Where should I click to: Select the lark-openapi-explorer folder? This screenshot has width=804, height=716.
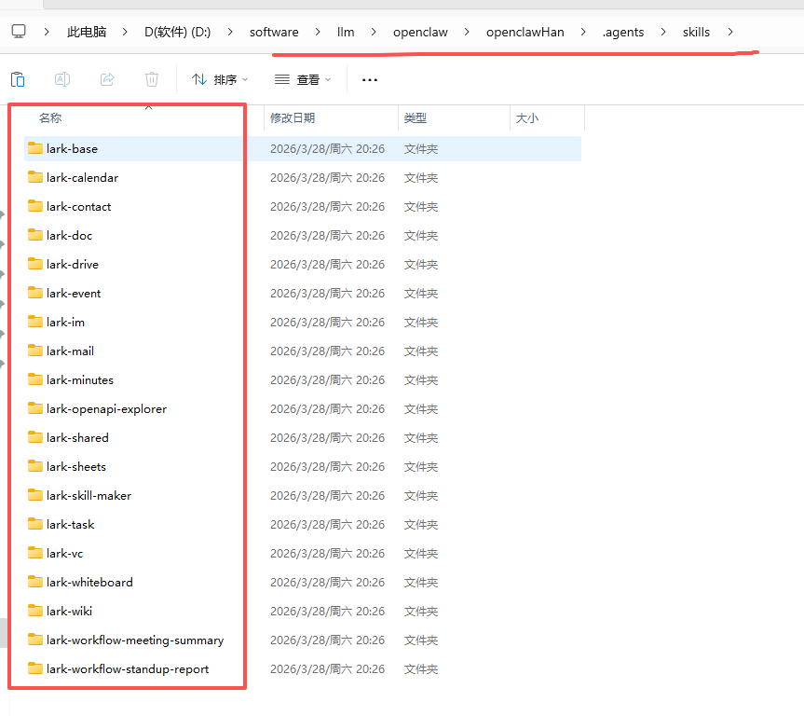pos(106,409)
